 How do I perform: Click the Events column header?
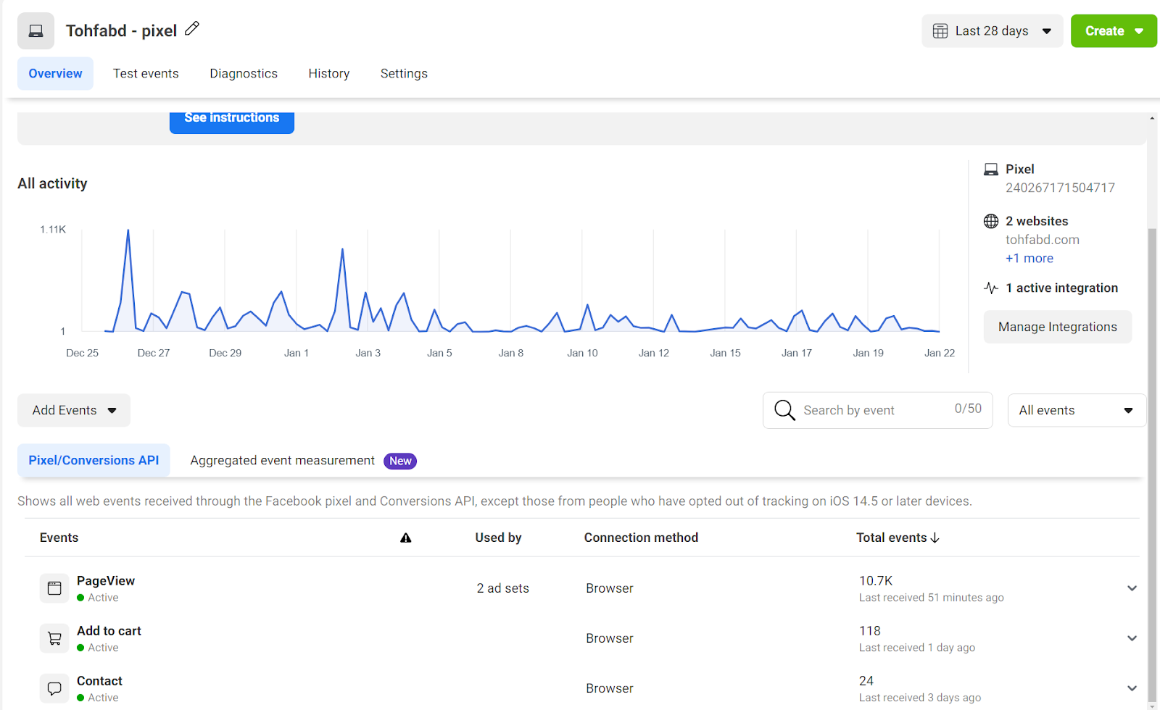point(59,538)
